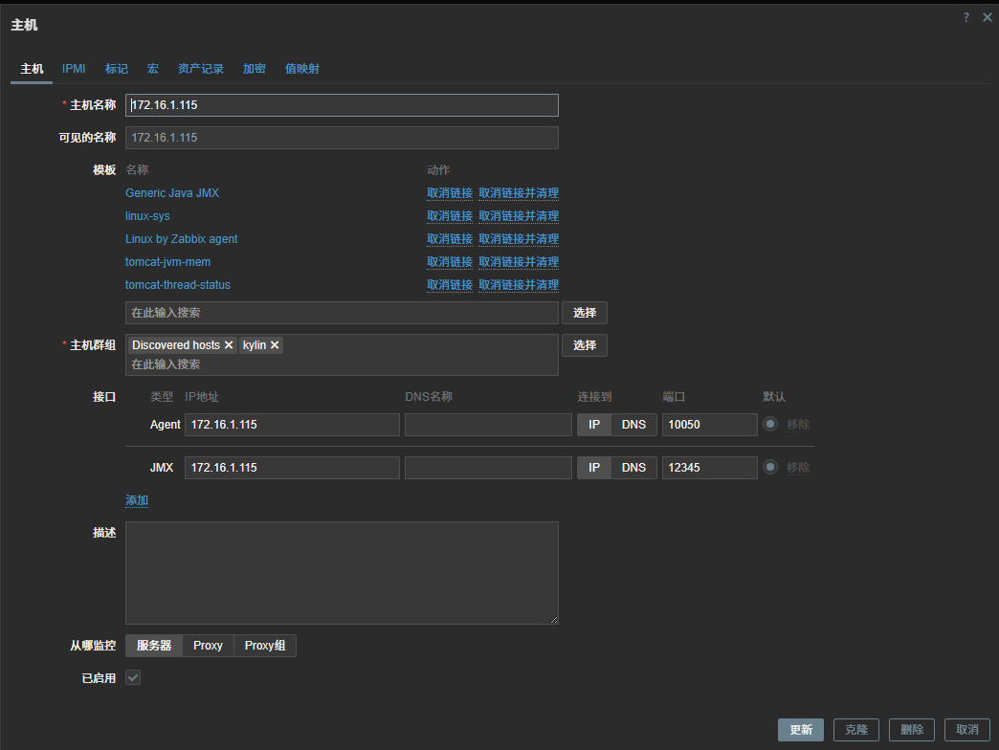Screen dimensions: 999x750
Task: Switch Agent interface connection to DNS
Action: (x=633, y=425)
